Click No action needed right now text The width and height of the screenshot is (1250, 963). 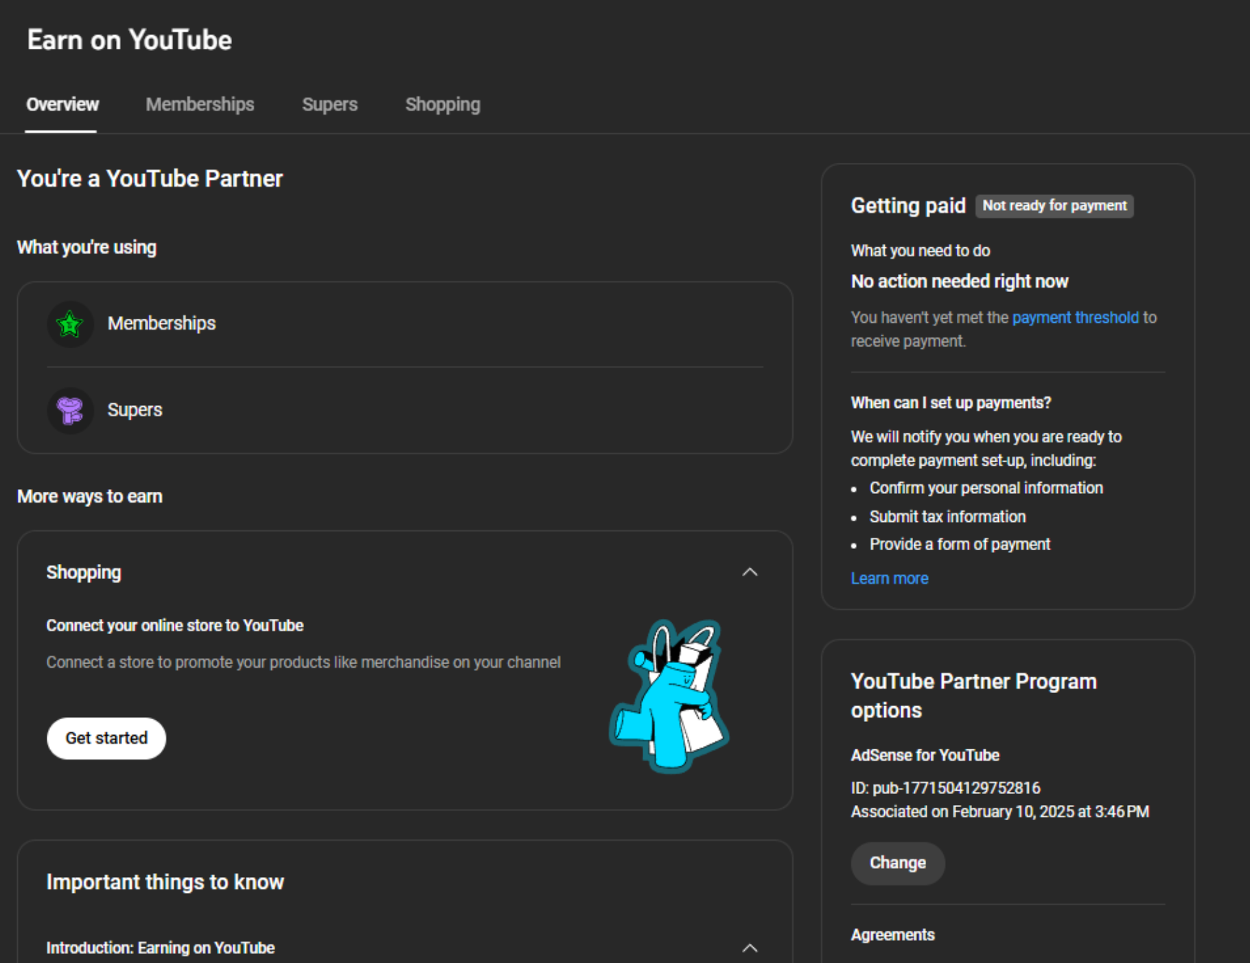pos(960,282)
